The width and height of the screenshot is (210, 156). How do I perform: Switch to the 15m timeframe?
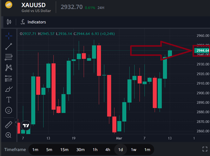click(x=64, y=149)
